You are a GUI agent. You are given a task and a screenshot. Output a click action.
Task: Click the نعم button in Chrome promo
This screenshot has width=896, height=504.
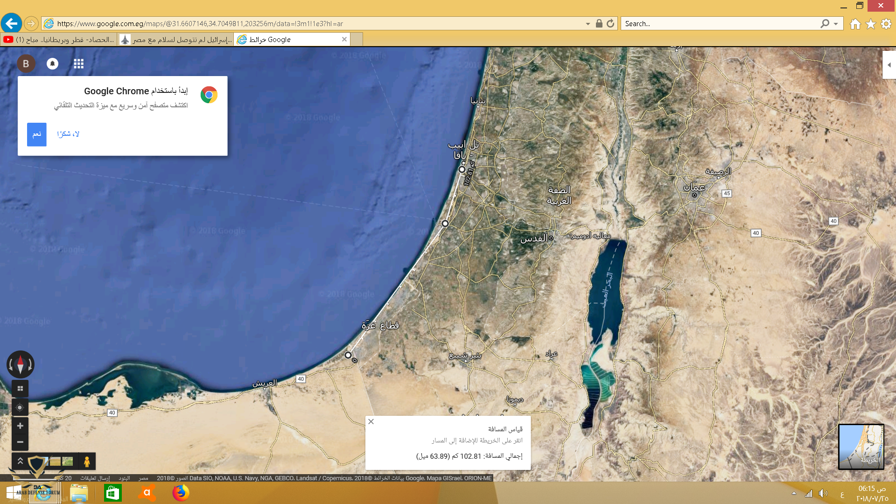click(37, 134)
